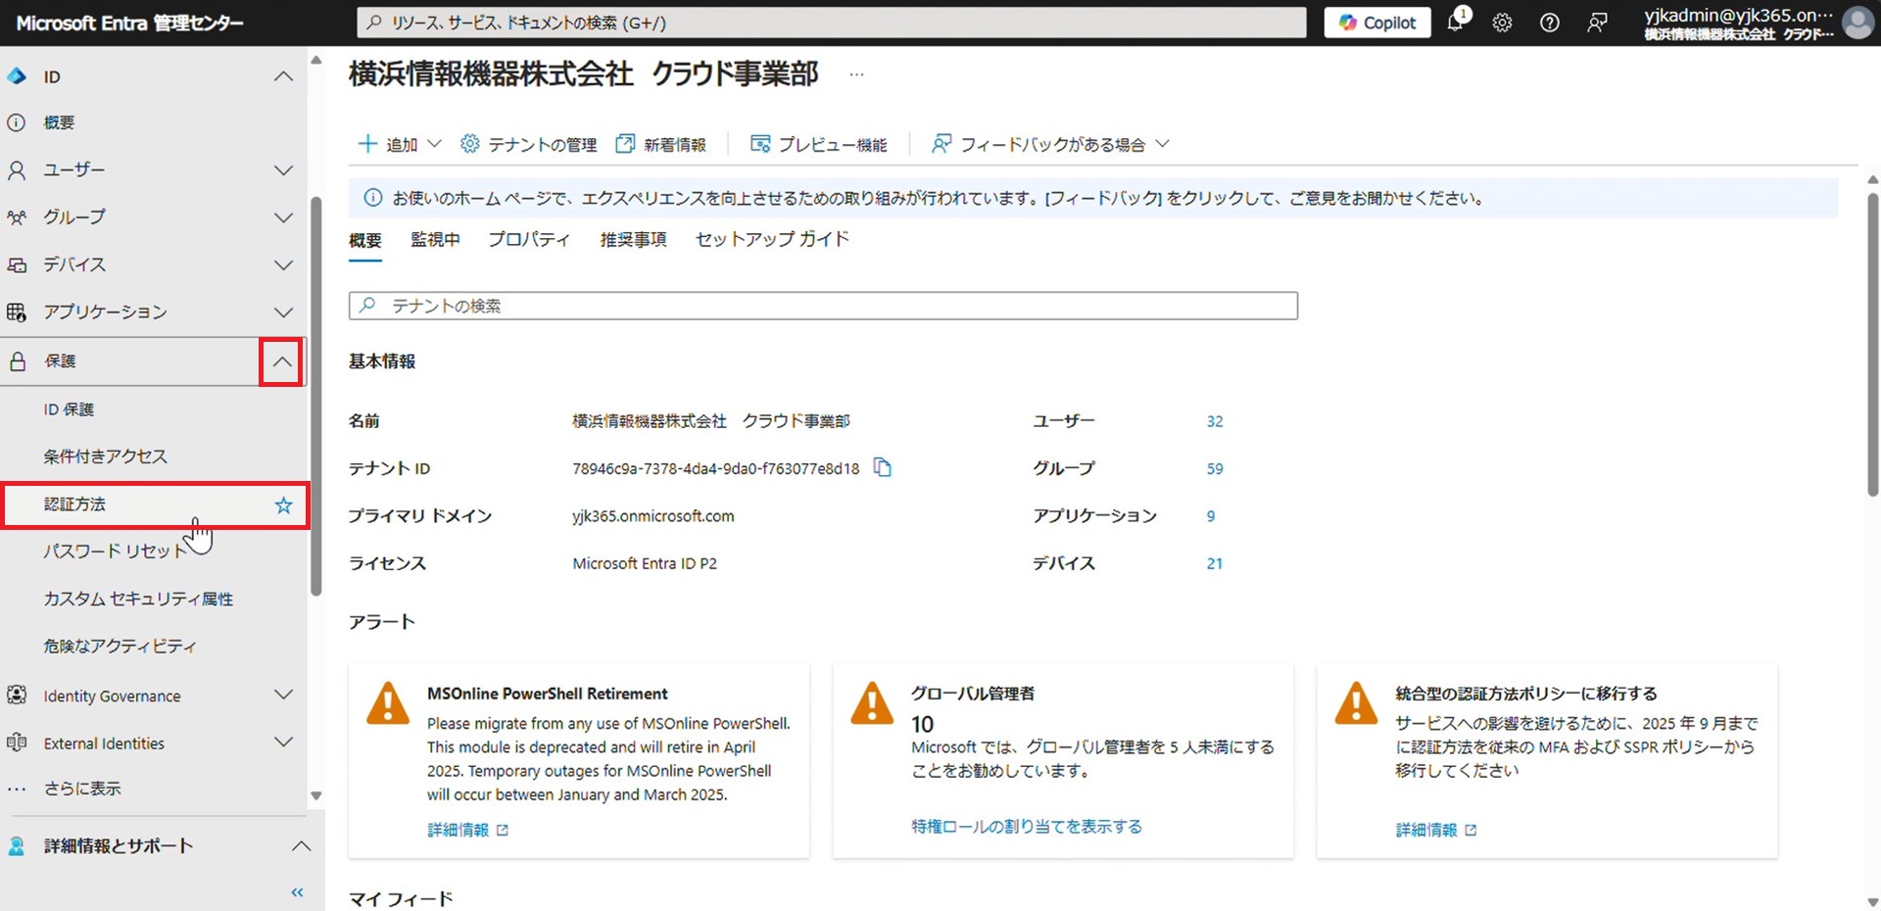Image resolution: width=1881 pixels, height=911 pixels.
Task: Copy the tenant ID with copy icon
Action: pyautogui.click(x=883, y=467)
